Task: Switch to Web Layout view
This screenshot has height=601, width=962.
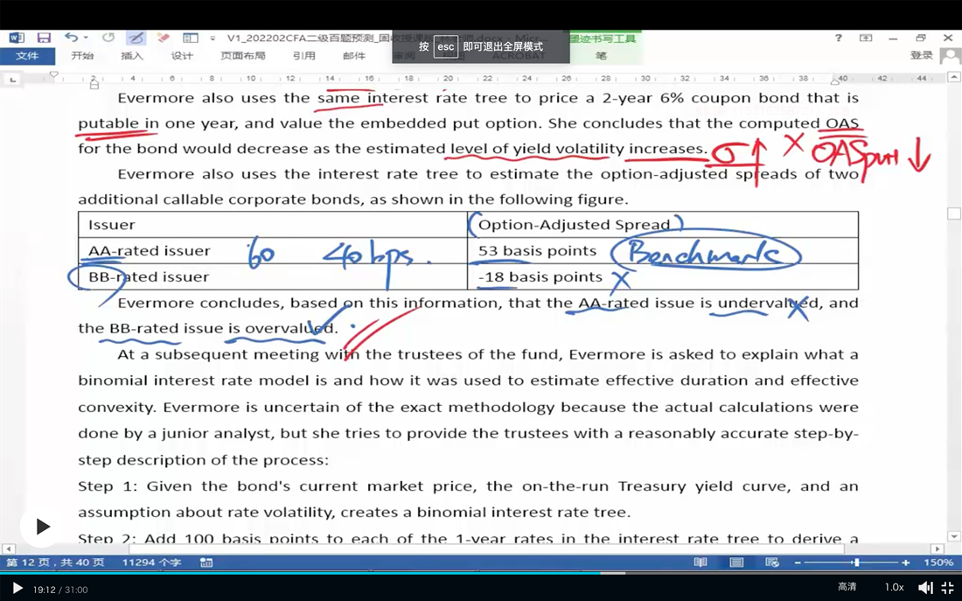Action: 772,563
